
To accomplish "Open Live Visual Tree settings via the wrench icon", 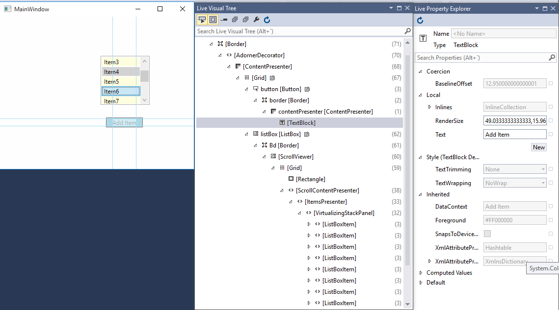I will tap(256, 20).
